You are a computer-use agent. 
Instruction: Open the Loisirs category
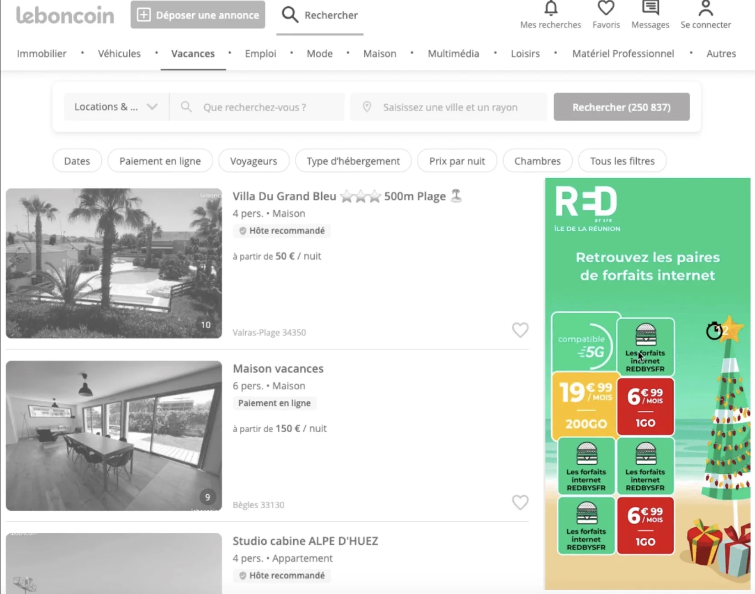525,53
